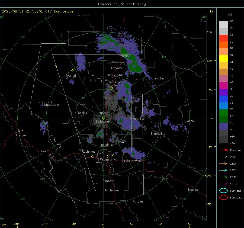
Task: Click the white 04DK arrow legend icon
Action: pos(223,157)
